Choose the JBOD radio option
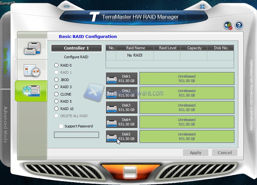The width and height of the screenshot is (257, 185). click(x=57, y=80)
